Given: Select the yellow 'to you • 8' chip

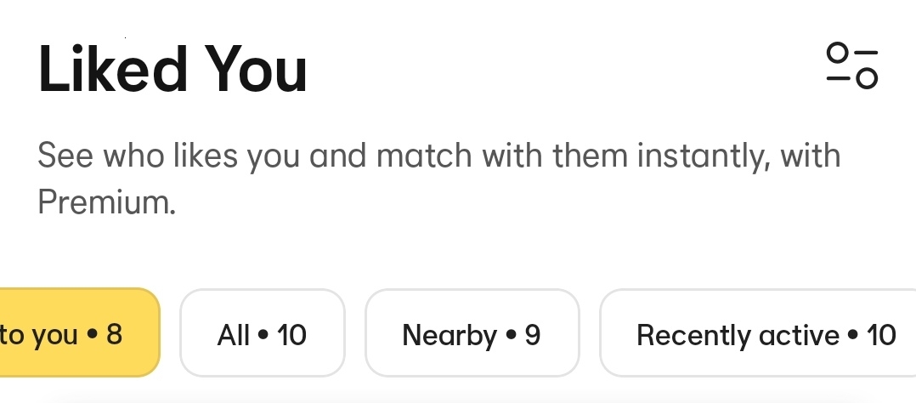Looking at the screenshot, I should coord(80,332).
